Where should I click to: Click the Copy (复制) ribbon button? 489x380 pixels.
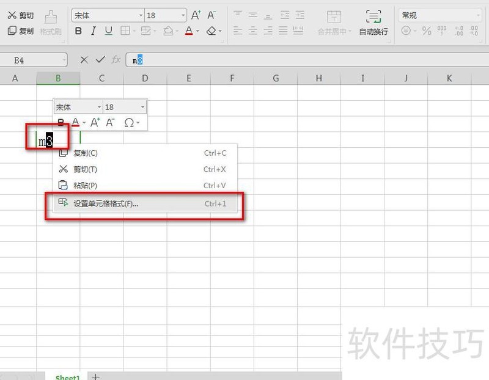point(21,31)
